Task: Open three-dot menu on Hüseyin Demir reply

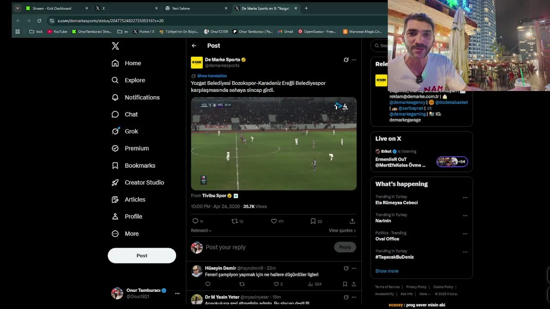Action: pos(354,268)
